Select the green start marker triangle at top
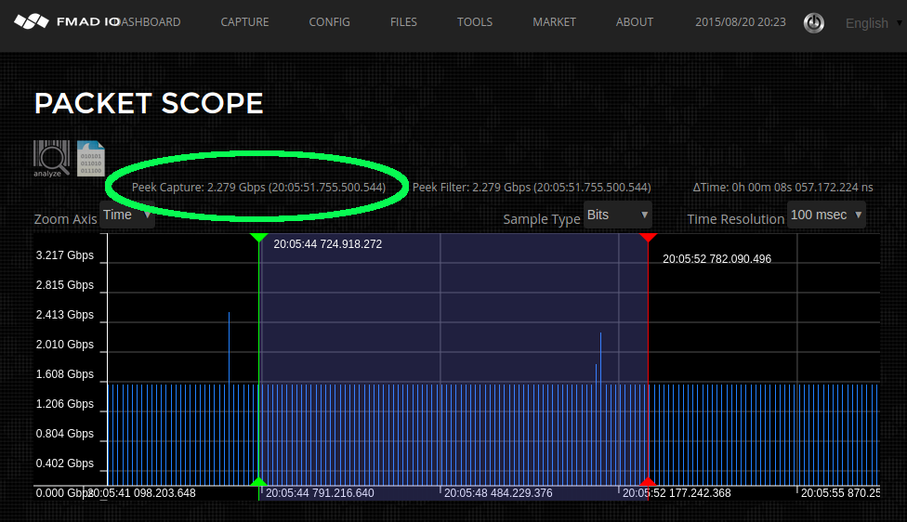This screenshot has width=907, height=522. coord(259,239)
